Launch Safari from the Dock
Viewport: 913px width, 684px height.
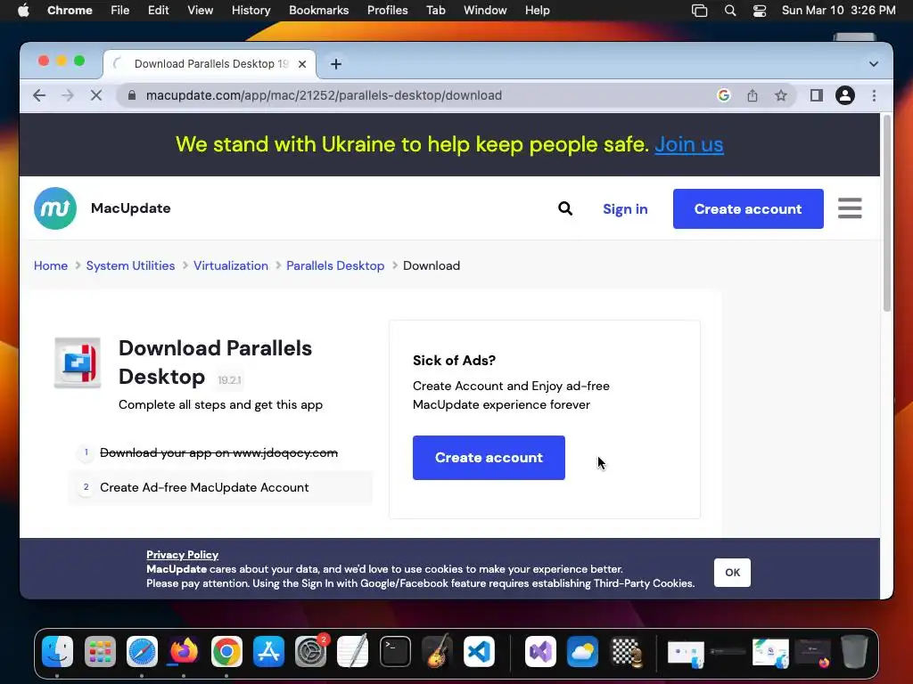click(x=142, y=651)
